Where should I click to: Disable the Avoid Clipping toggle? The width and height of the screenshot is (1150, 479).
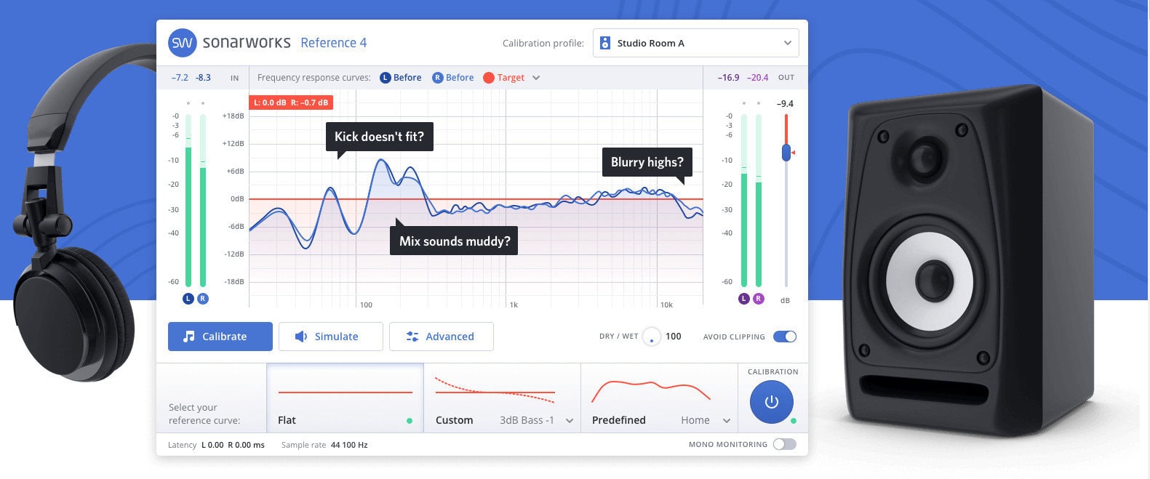(x=785, y=337)
